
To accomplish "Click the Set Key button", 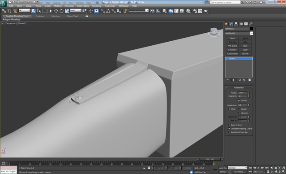I will (223, 172).
